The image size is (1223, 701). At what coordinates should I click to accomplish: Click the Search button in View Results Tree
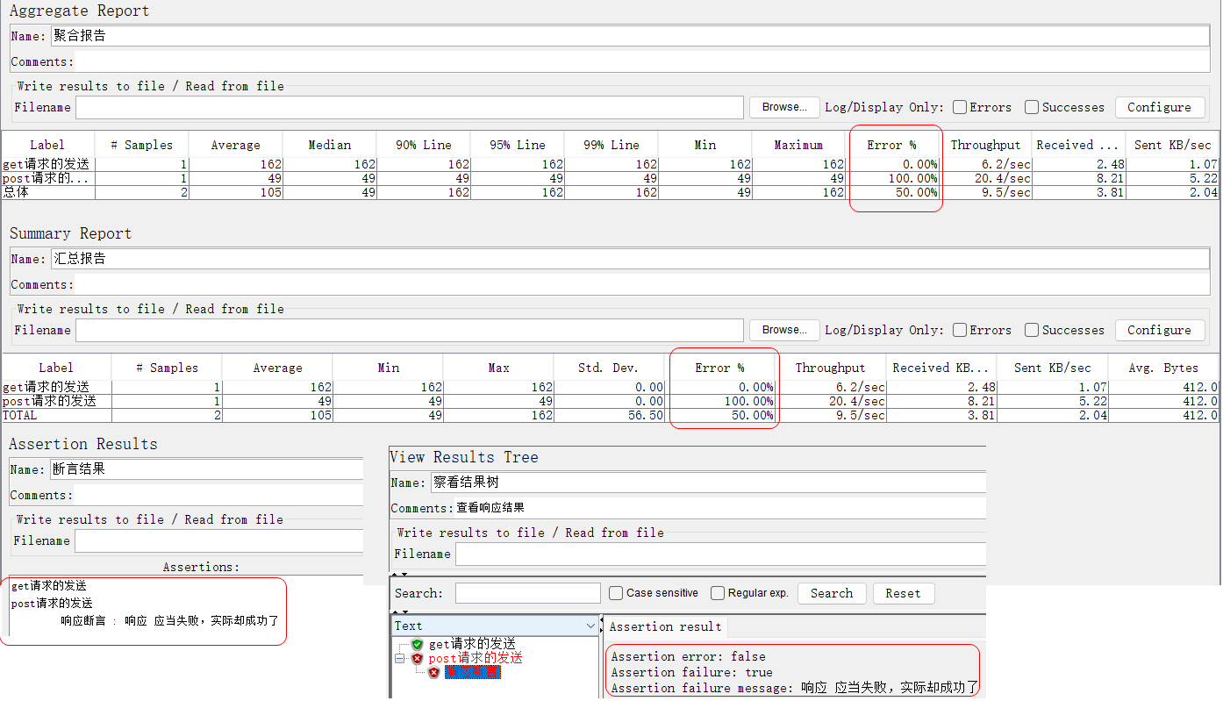tap(832, 593)
